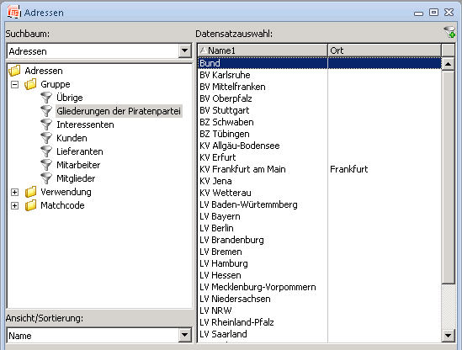Expand the Matchcode folder node
Viewport: 462px width, 350px height.
coord(15,205)
